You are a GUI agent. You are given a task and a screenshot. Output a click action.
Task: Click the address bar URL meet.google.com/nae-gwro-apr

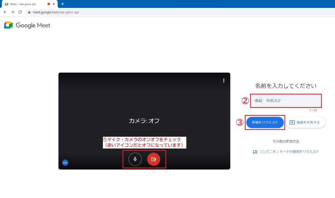[x=56, y=12]
